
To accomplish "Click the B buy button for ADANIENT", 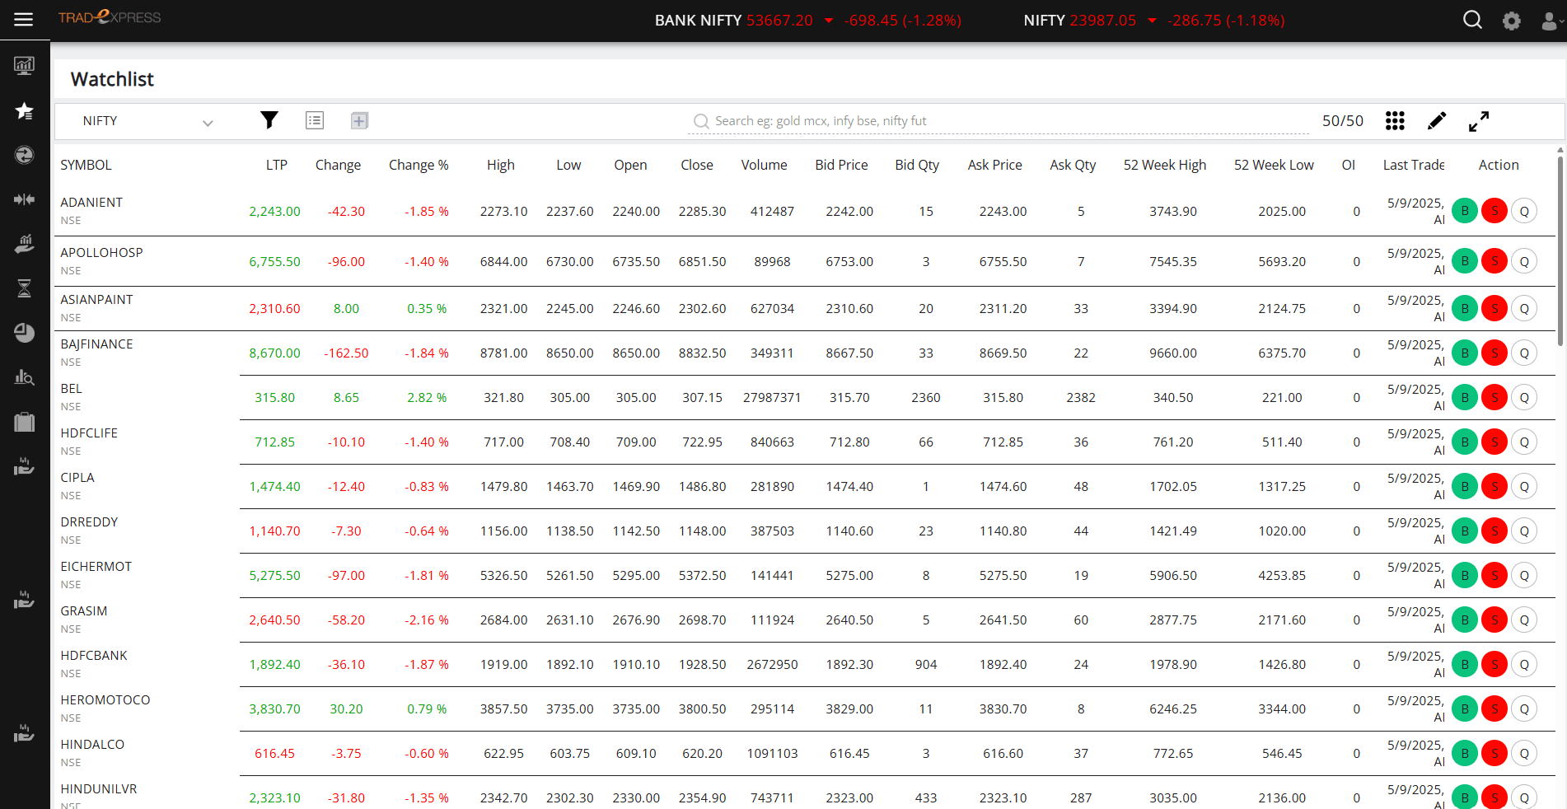I will pyautogui.click(x=1465, y=211).
